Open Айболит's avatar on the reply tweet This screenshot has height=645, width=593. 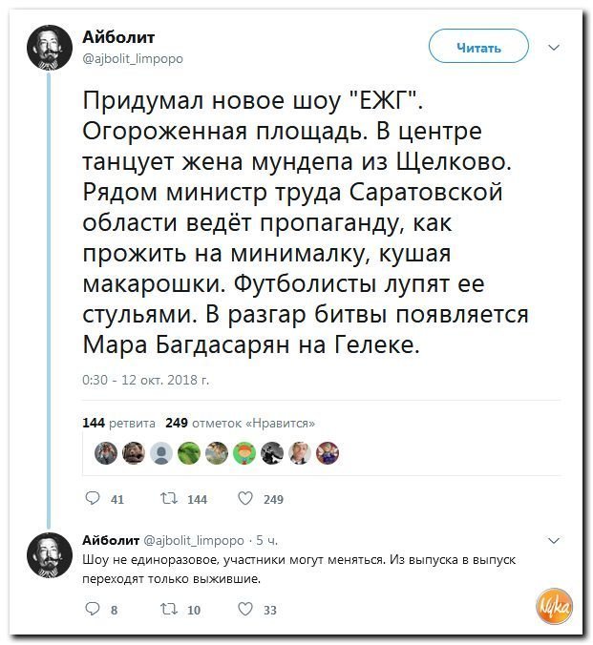coord(50,555)
